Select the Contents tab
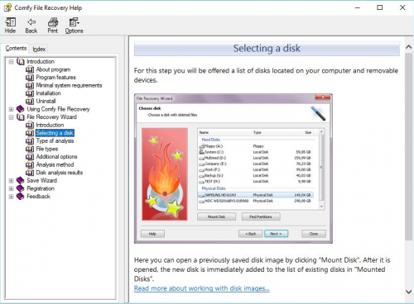Image resolution: width=414 pixels, height=304 pixels. [x=16, y=48]
